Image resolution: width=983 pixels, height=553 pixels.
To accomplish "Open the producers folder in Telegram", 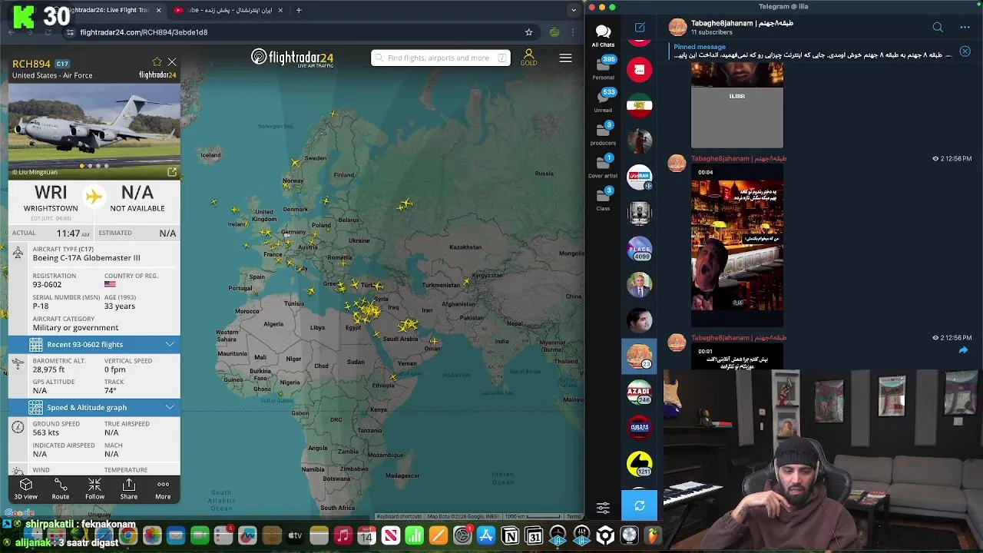I will click(603, 134).
